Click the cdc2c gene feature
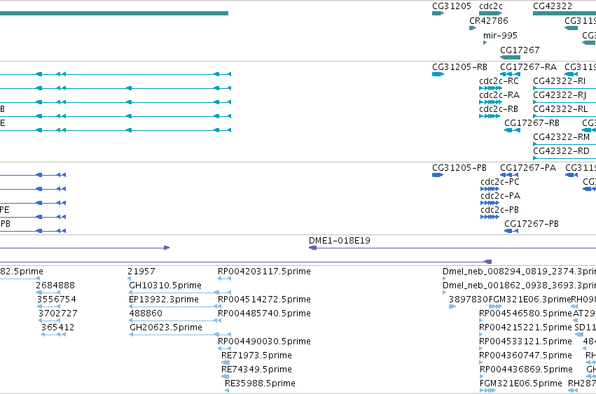Screen dimensions: 596x394 pyautogui.click(x=490, y=13)
